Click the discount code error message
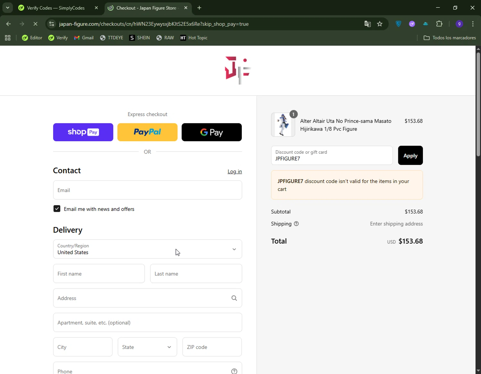 (x=347, y=185)
